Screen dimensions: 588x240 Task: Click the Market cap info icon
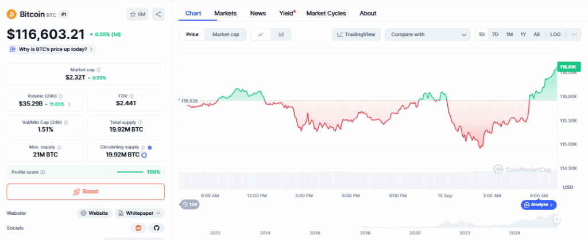tap(99, 70)
